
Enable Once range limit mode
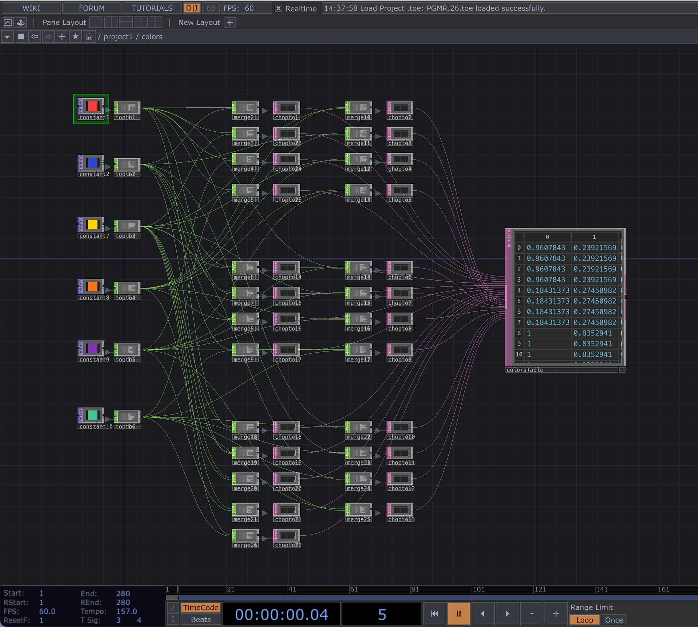click(x=614, y=620)
